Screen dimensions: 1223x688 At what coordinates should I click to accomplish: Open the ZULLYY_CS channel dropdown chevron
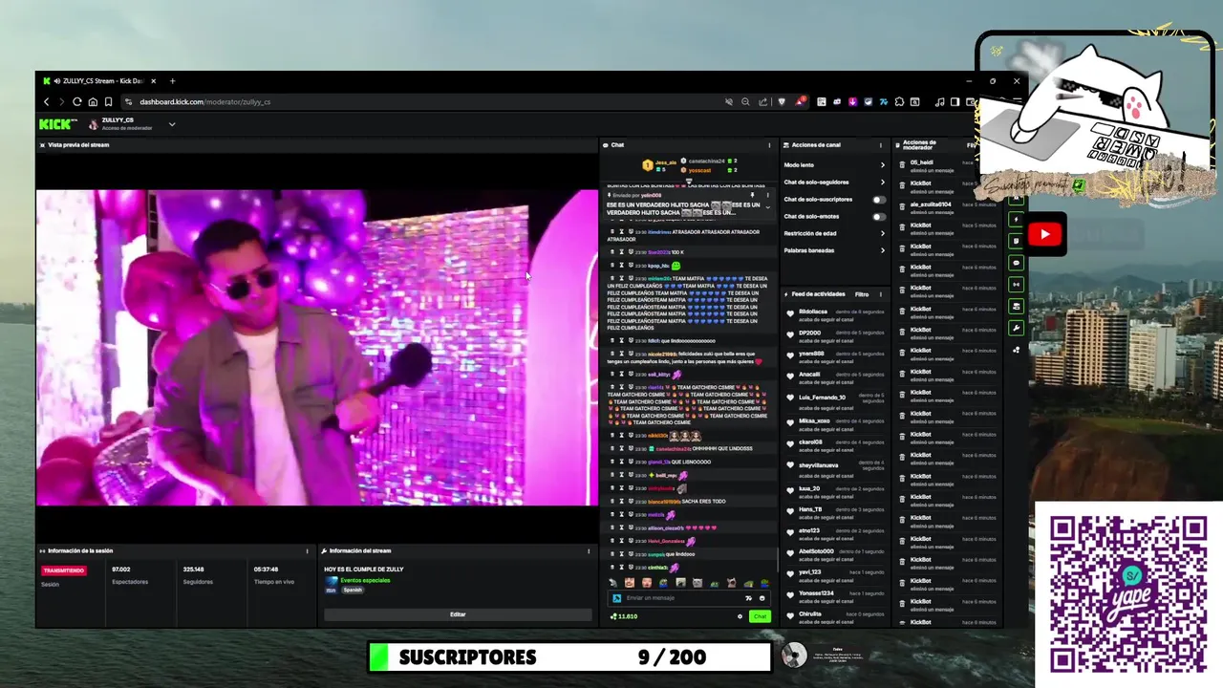tap(172, 124)
